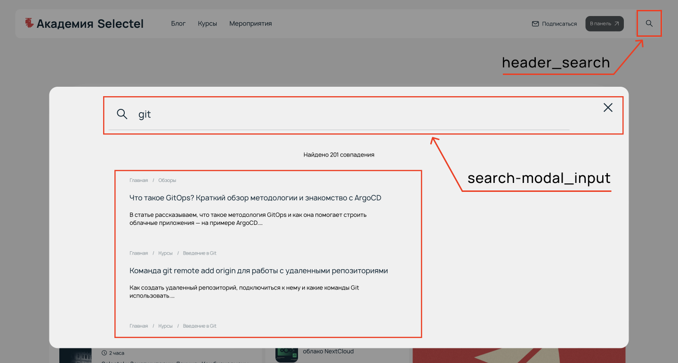
Task: Click the 'Как создать удаленный репозиторий' description
Action: point(244,291)
